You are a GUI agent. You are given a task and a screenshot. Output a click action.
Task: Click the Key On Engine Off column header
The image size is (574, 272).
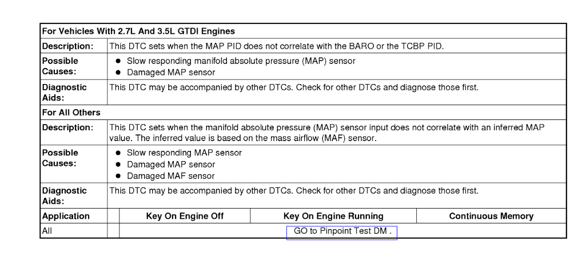(x=185, y=216)
